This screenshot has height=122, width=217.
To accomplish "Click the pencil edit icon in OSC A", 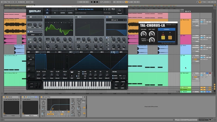I will [71, 25].
